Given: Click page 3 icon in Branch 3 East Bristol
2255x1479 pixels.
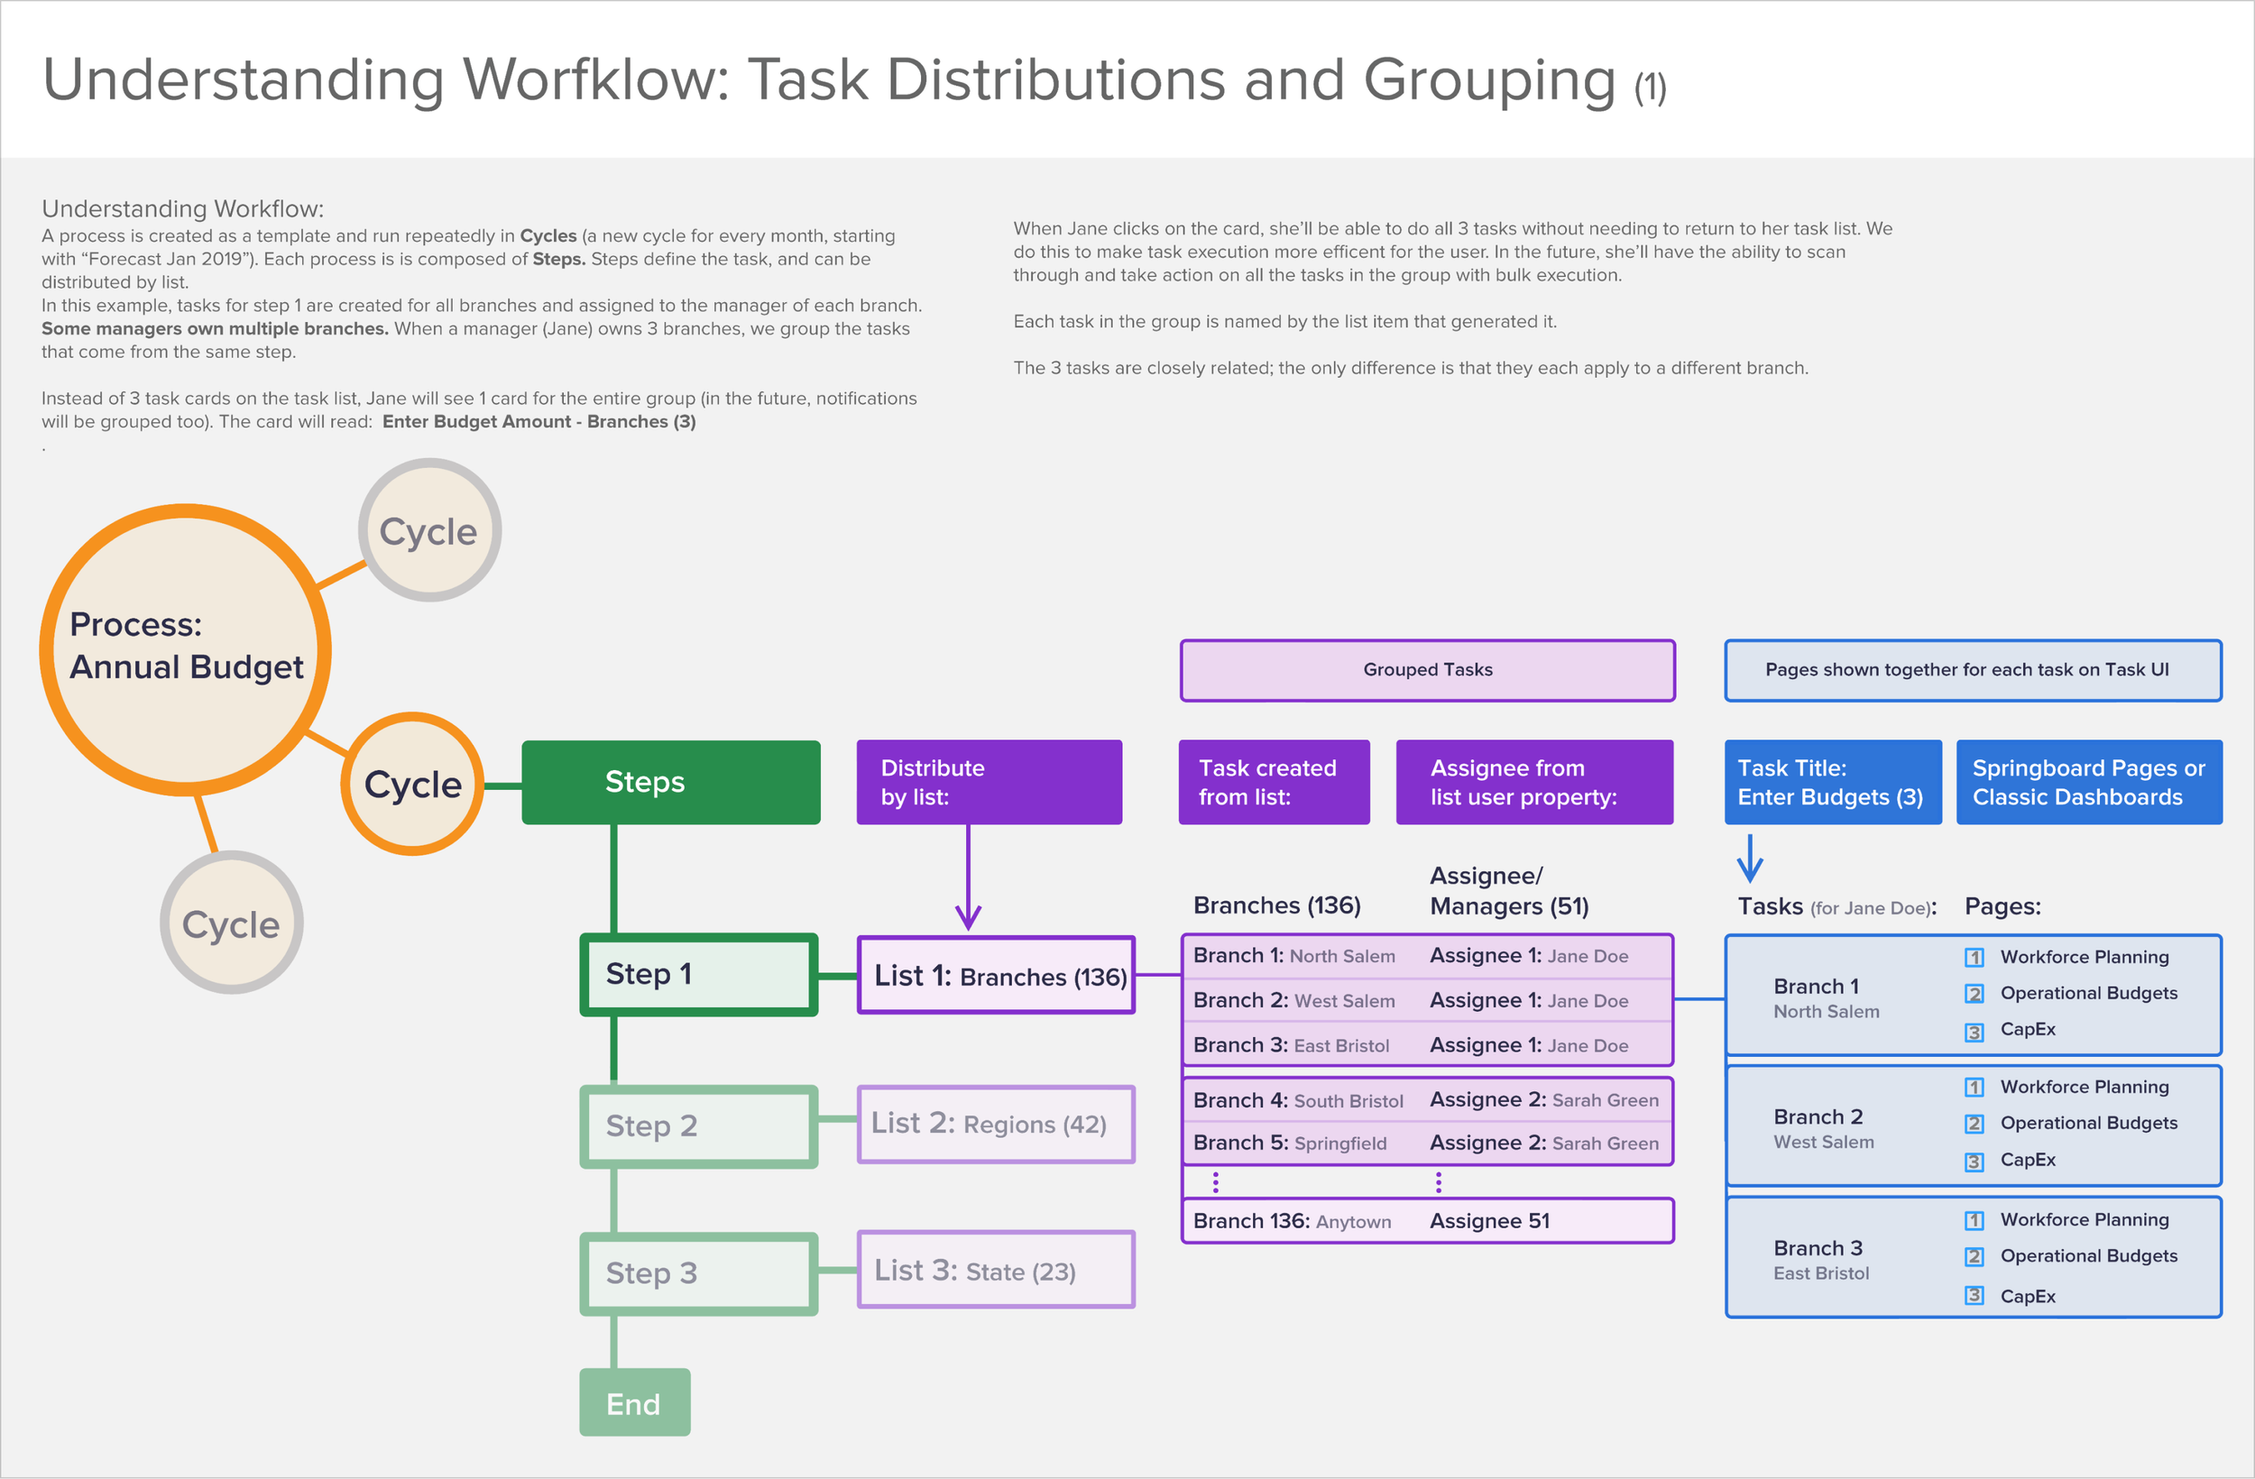Looking at the screenshot, I should 1974,1295.
